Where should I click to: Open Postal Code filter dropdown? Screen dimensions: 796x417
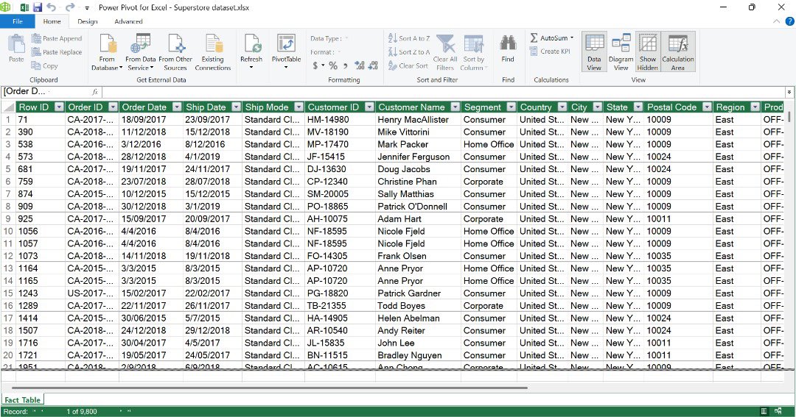(x=707, y=107)
